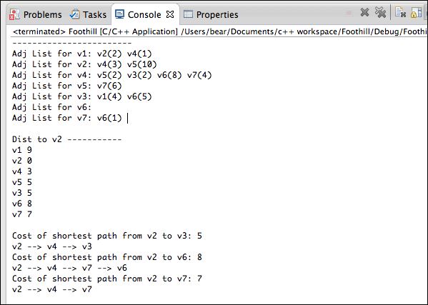Click the Console tab monitor icon

click(119, 14)
